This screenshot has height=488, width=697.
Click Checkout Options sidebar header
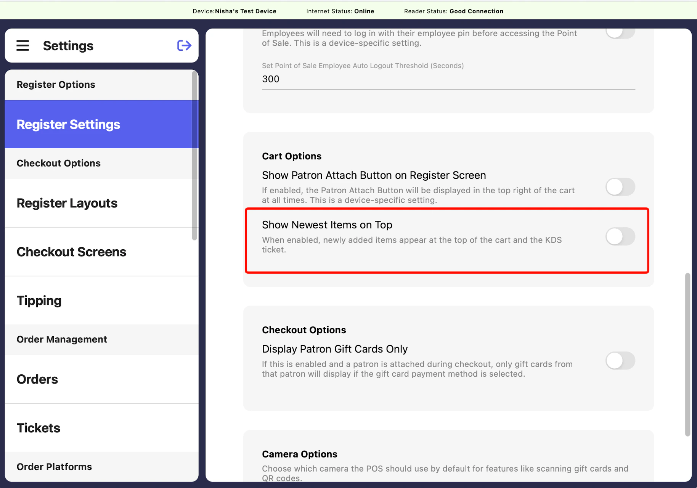click(x=101, y=163)
